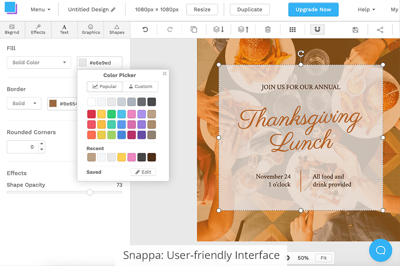400x266 pixels.
Task: Click the right middle resize handle
Action: pos(383,138)
